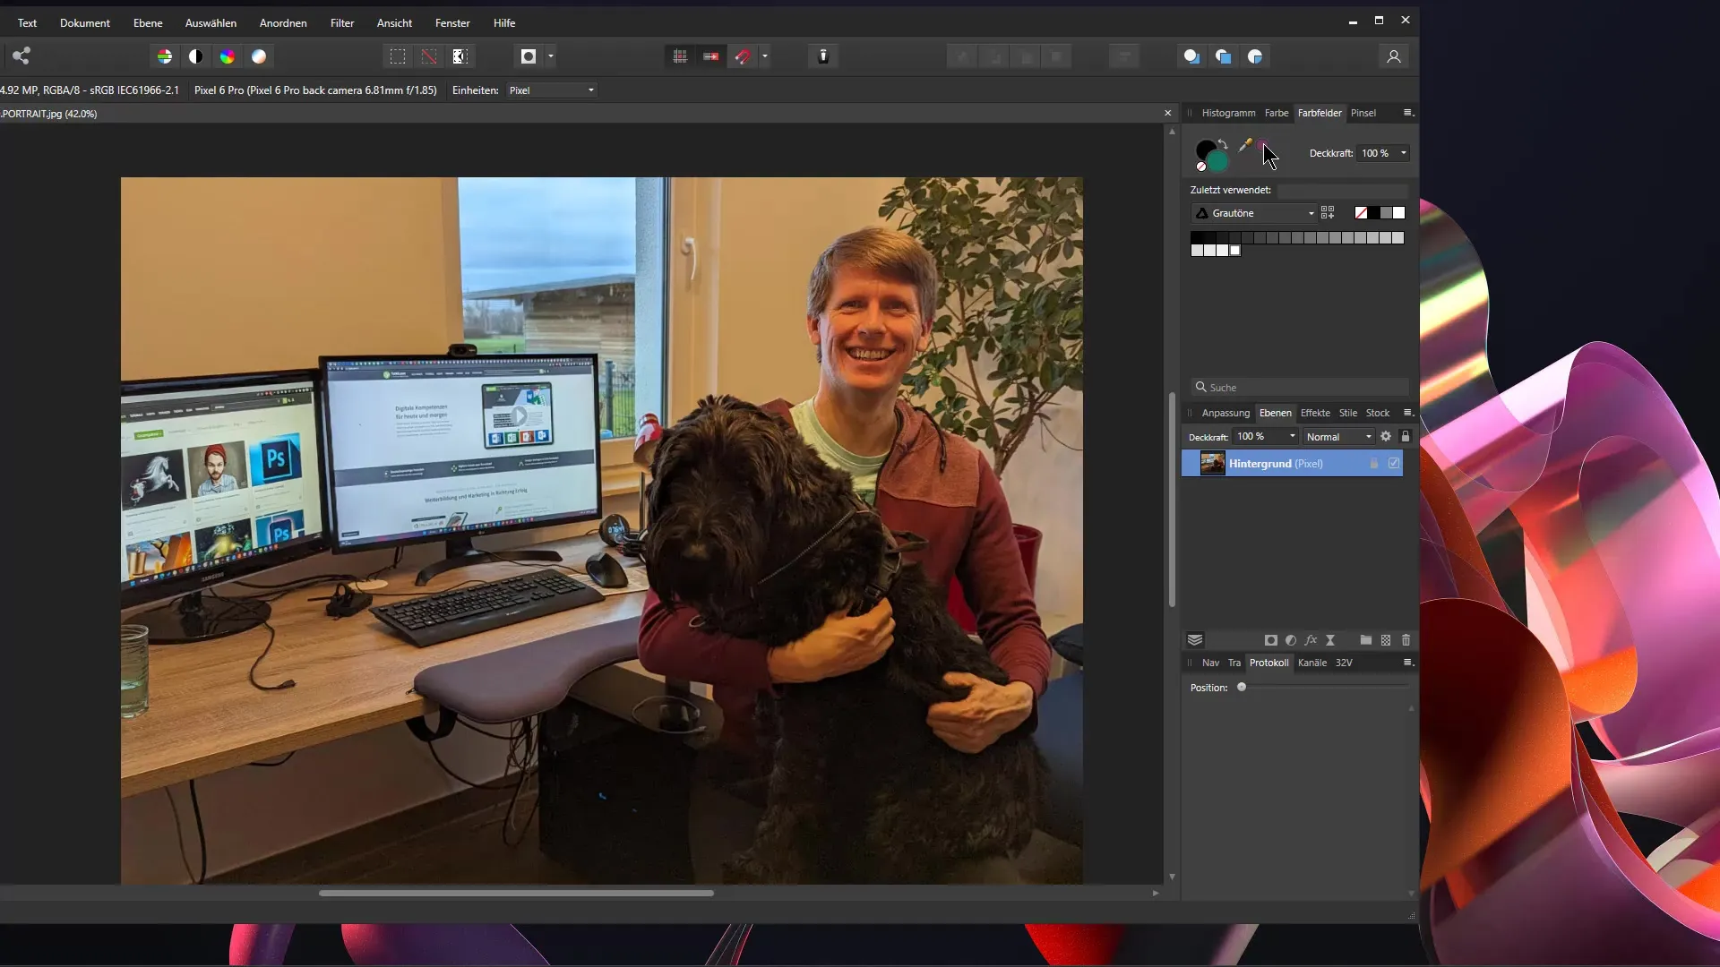The height and width of the screenshot is (967, 1720).
Task: Toggle Hintergrund layer visibility checkbox
Action: [x=1394, y=463]
